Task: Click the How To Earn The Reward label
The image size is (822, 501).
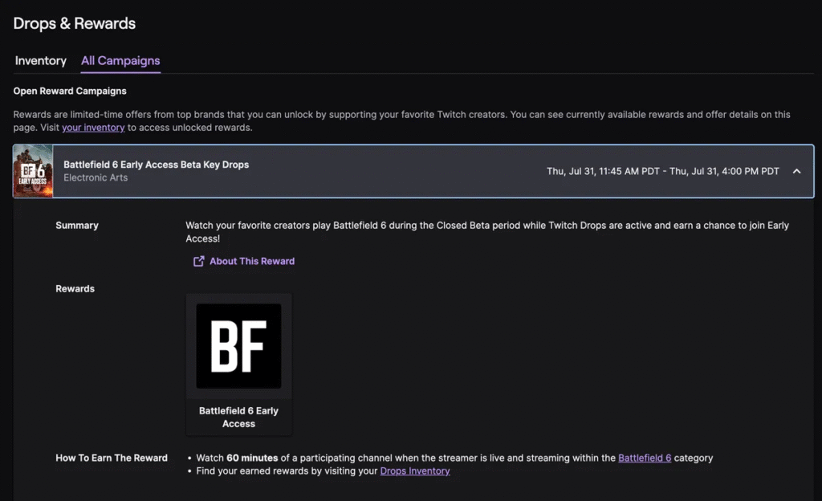Action: click(x=112, y=458)
